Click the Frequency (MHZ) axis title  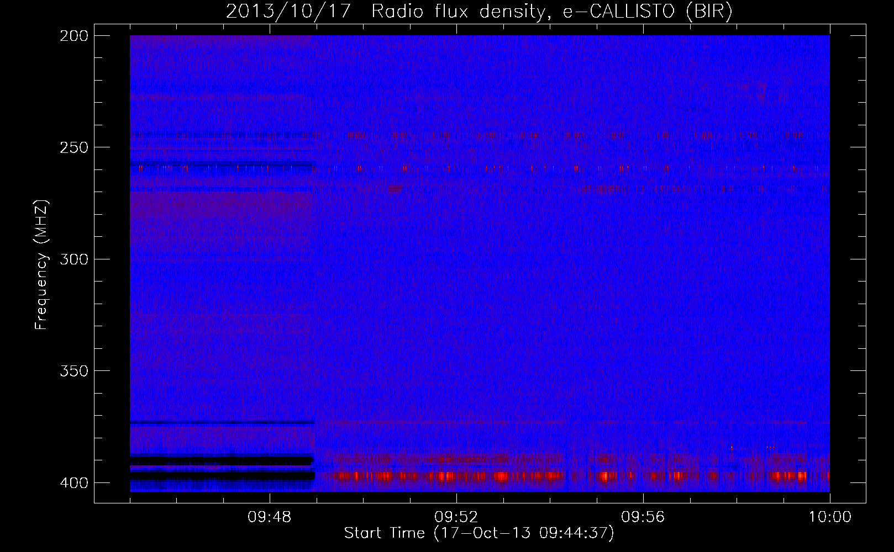[41, 264]
